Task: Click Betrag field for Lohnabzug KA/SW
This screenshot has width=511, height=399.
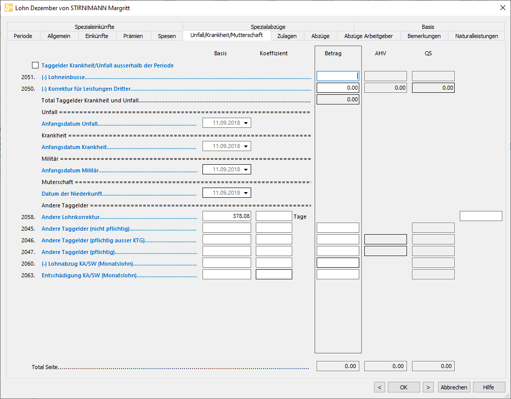Action: coord(337,263)
